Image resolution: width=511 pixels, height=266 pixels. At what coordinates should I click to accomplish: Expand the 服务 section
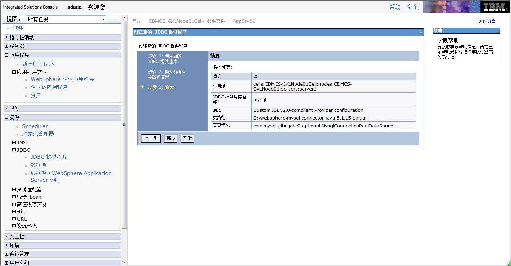6,108
